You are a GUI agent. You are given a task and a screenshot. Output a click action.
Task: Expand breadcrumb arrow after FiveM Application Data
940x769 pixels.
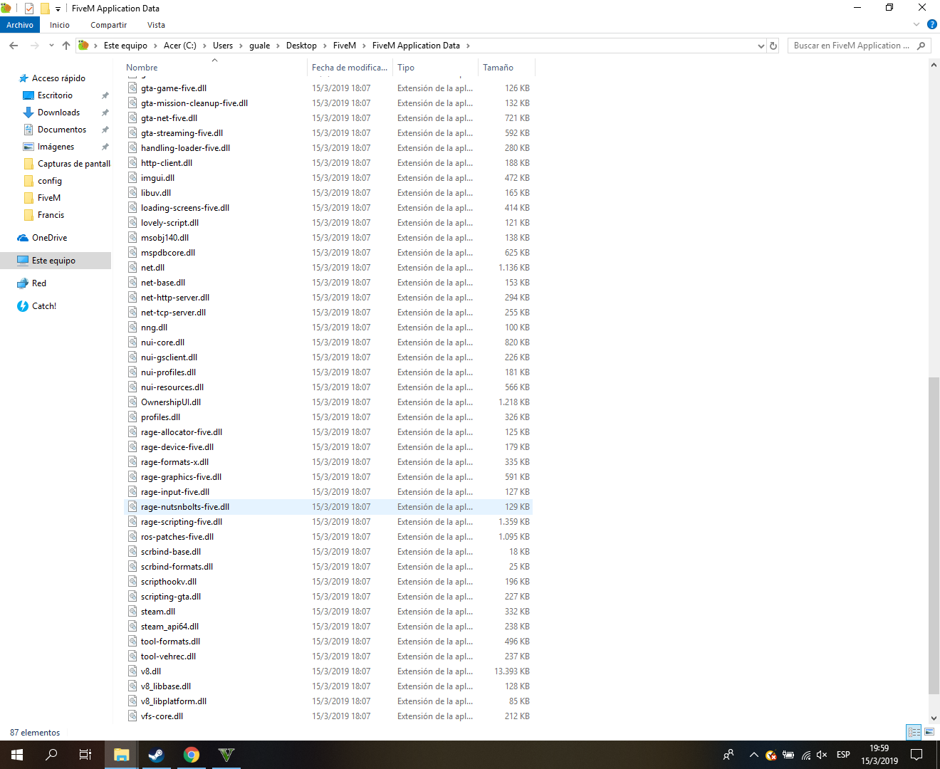pyautogui.click(x=468, y=46)
